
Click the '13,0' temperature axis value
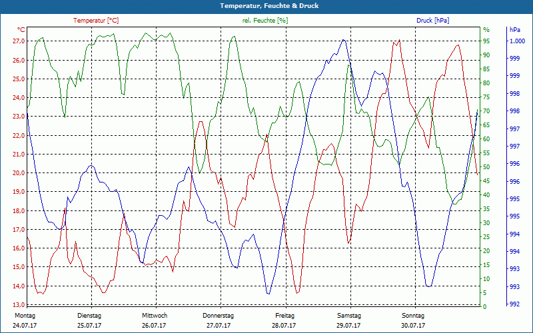click(19, 304)
